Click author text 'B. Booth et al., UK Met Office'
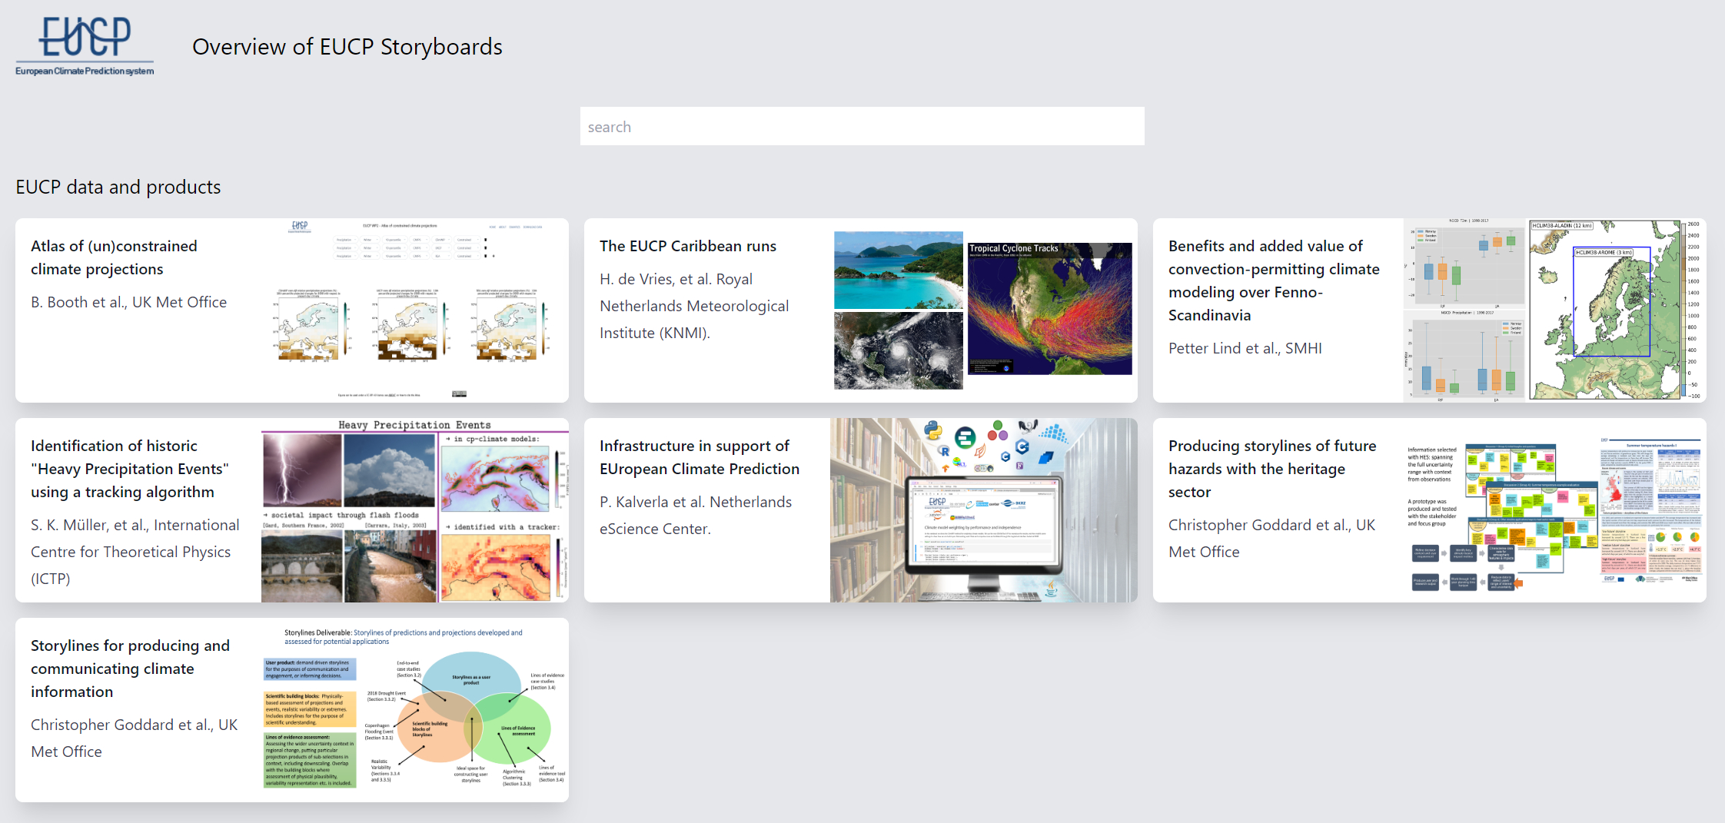The image size is (1725, 823). click(x=128, y=302)
